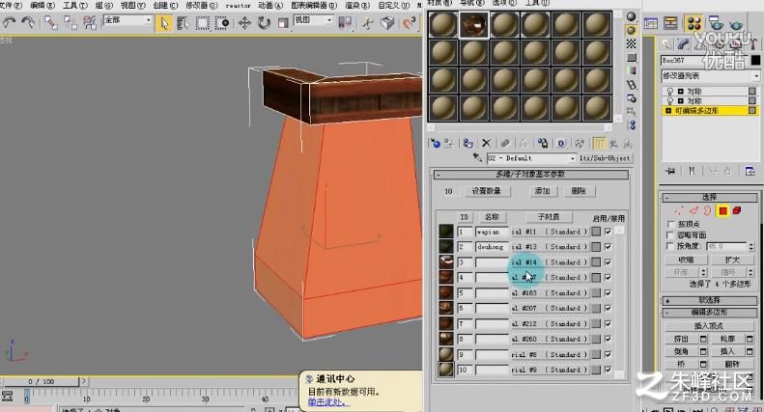Viewport: 764px width, 412px height.
Task: Collapse the 编辑多边形 rollout
Action: [x=709, y=313]
